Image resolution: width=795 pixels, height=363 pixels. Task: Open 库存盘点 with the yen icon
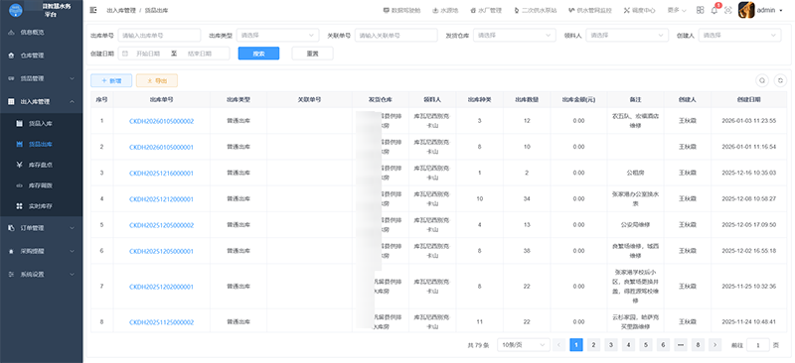tap(41, 165)
